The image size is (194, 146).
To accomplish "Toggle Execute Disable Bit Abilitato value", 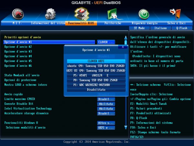I will click(x=106, y=104).
